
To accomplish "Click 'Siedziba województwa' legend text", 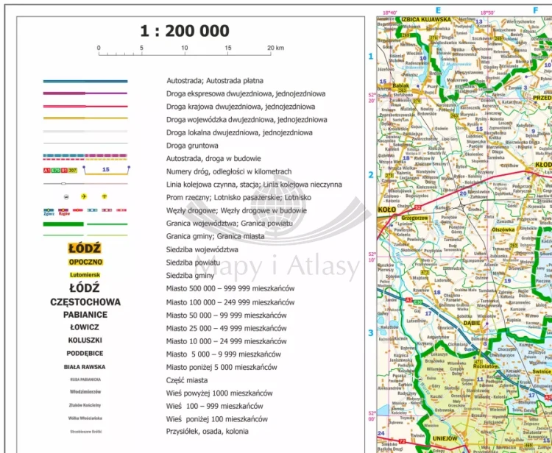I will [x=202, y=250].
